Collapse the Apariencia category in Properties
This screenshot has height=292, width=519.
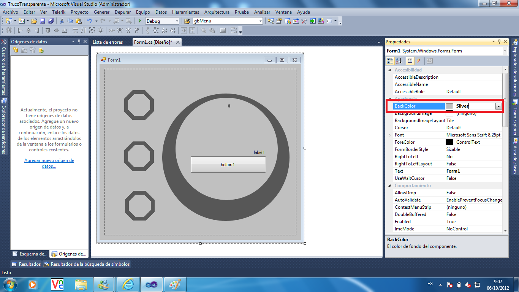pyautogui.click(x=389, y=98)
